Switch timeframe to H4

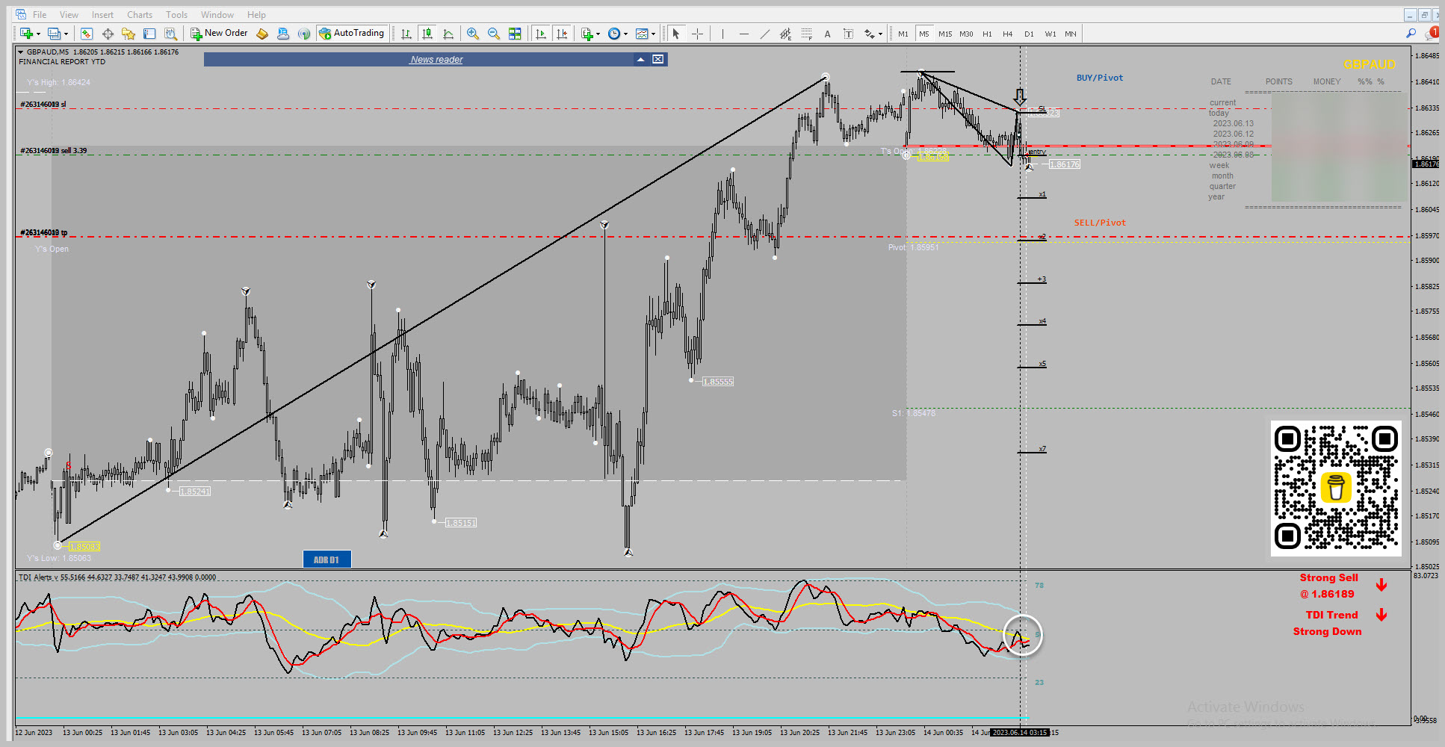(1007, 34)
